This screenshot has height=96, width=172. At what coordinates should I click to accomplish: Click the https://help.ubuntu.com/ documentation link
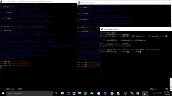[133, 40]
